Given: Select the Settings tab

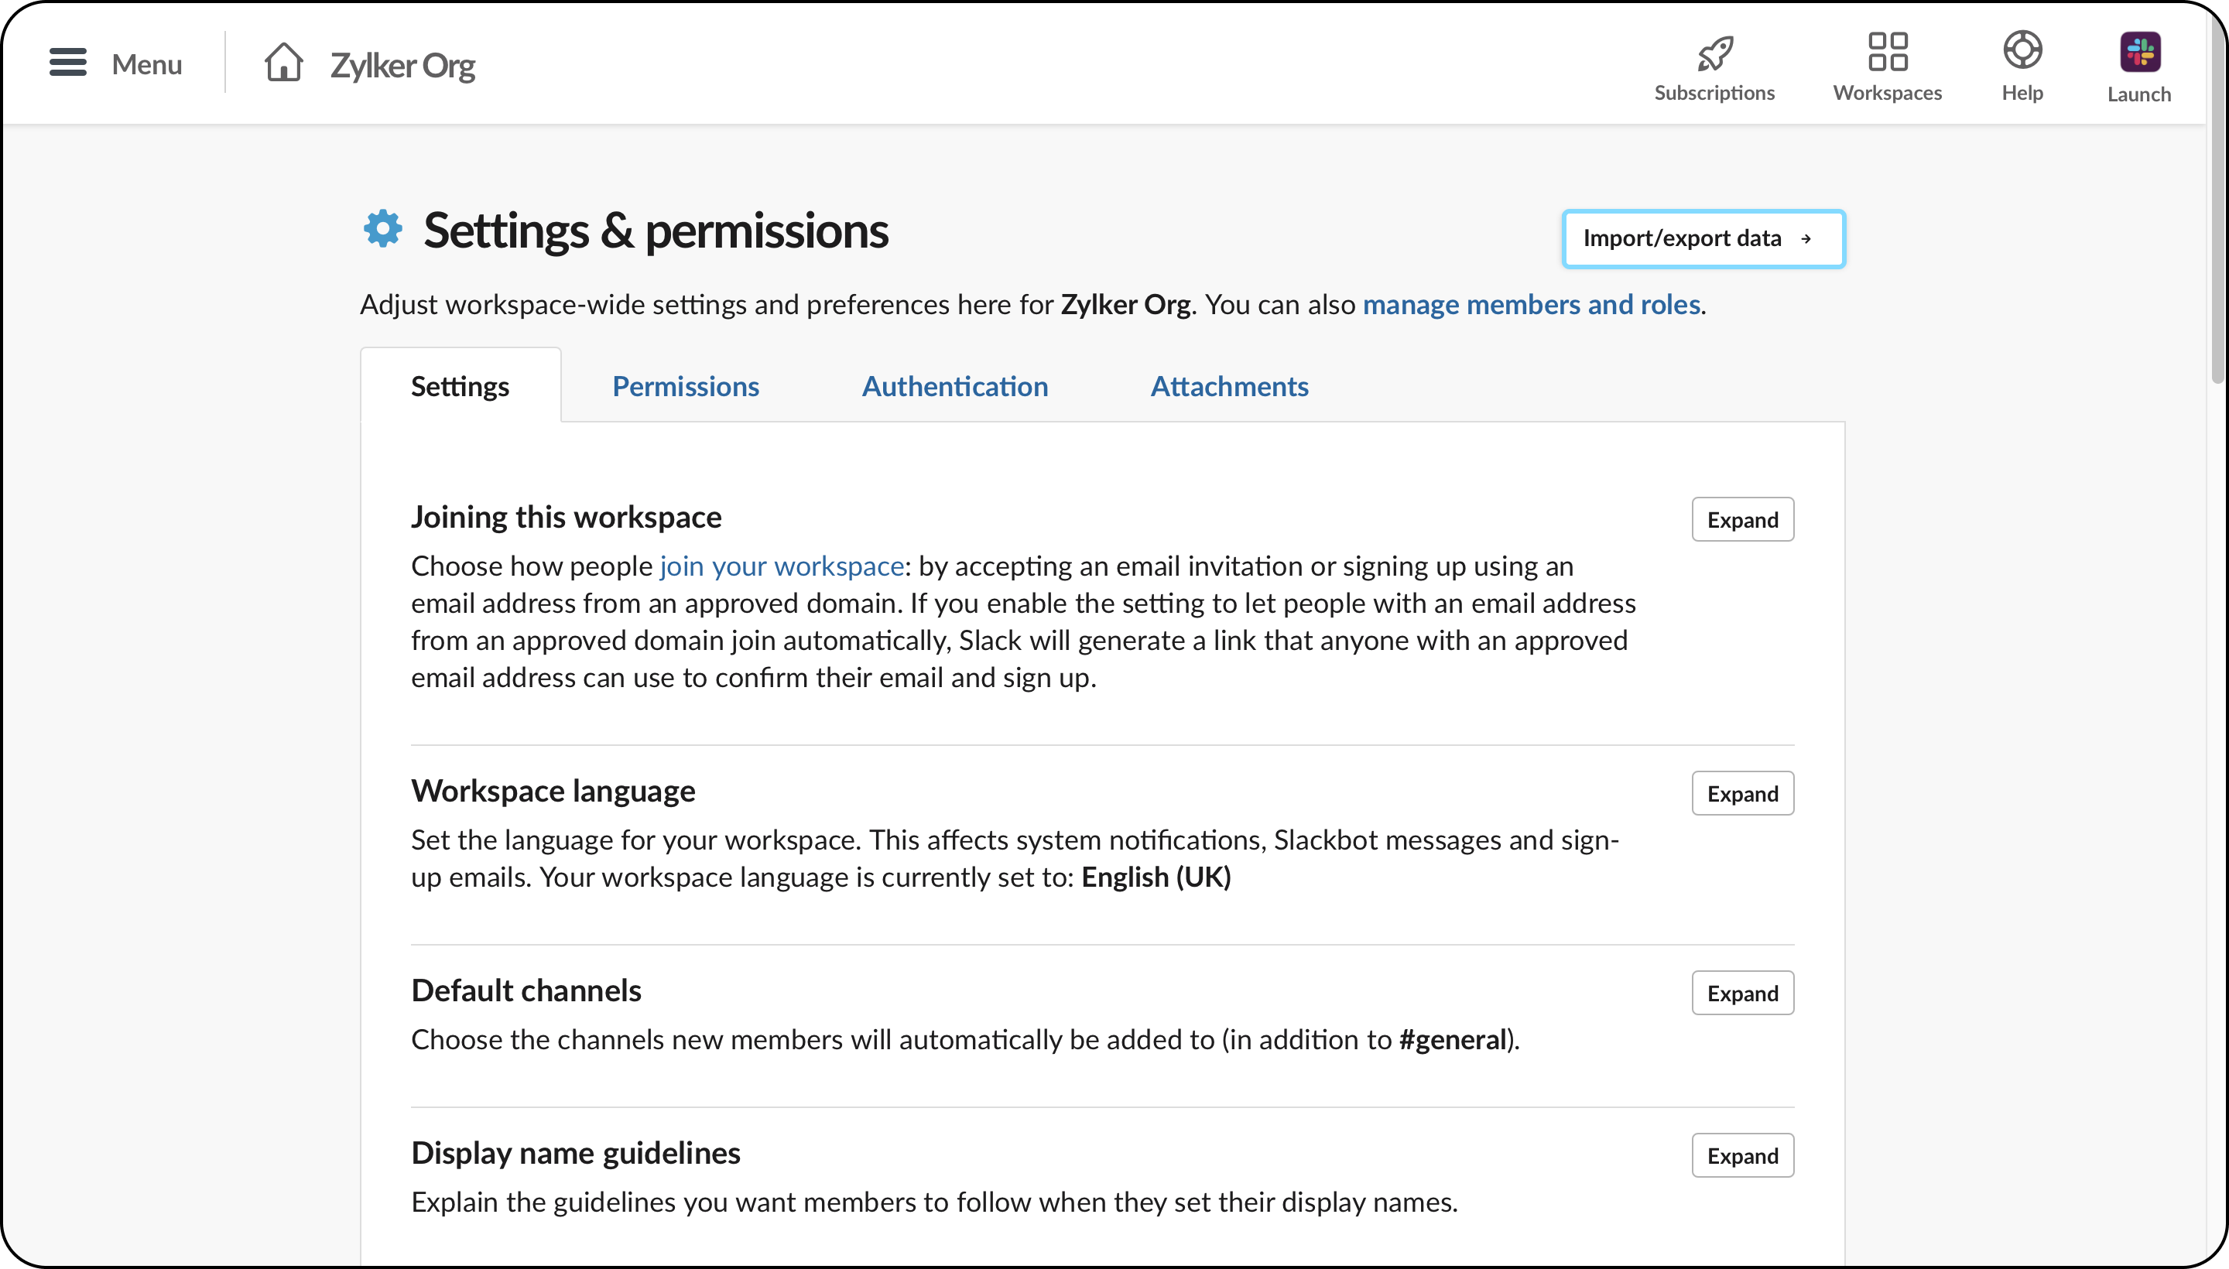Looking at the screenshot, I should pos(460,386).
